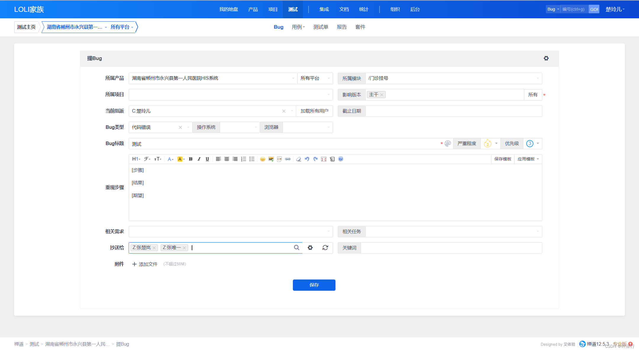
Task: Open 我的地盘 menu
Action: (x=228, y=9)
